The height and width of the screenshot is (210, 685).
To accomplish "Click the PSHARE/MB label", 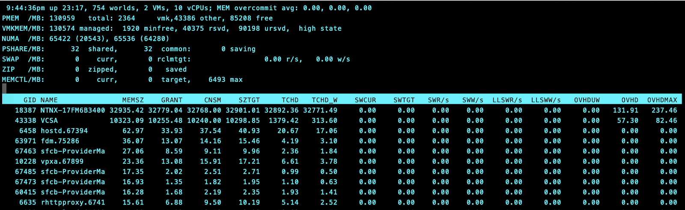I will 23,49.
